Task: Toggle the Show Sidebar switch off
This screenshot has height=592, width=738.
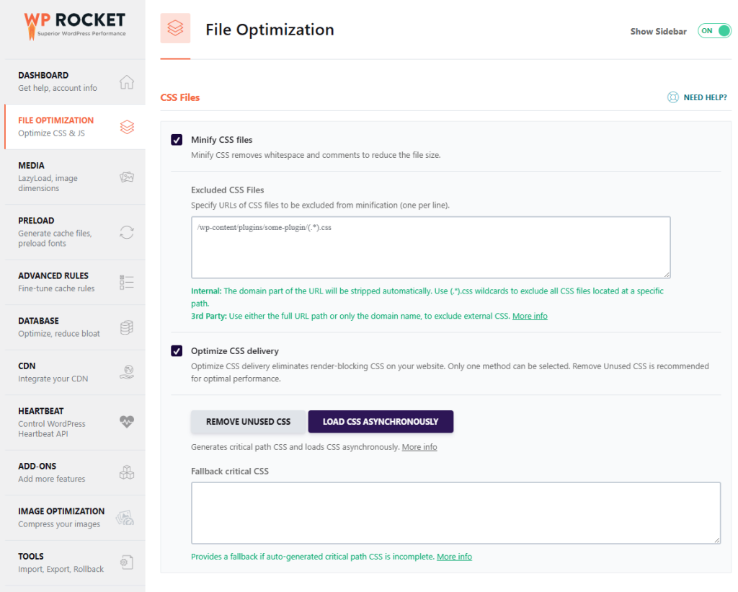Action: [714, 31]
